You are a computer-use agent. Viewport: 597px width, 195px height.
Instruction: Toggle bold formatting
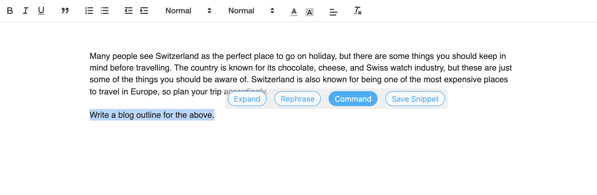click(x=10, y=11)
